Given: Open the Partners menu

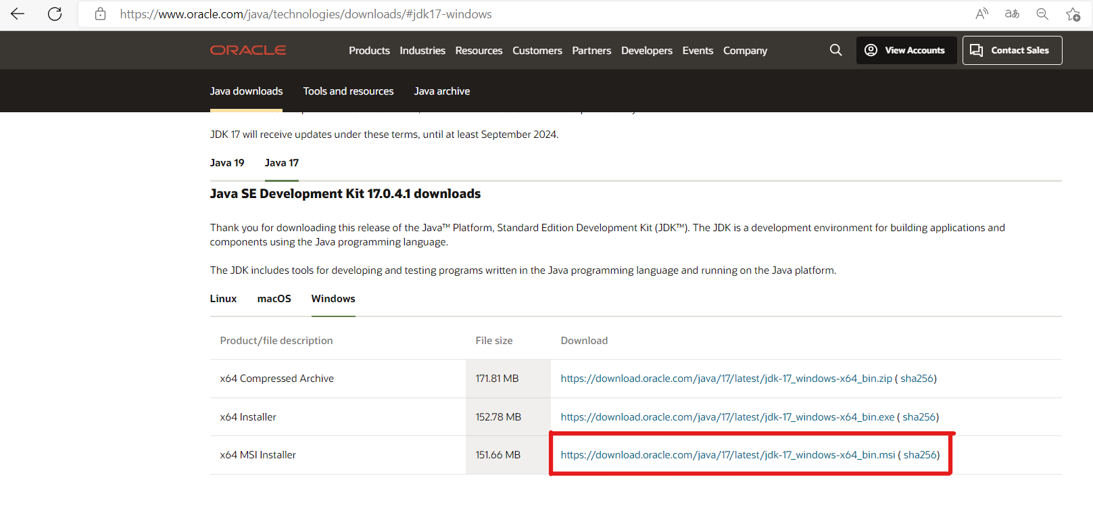Looking at the screenshot, I should 591,51.
